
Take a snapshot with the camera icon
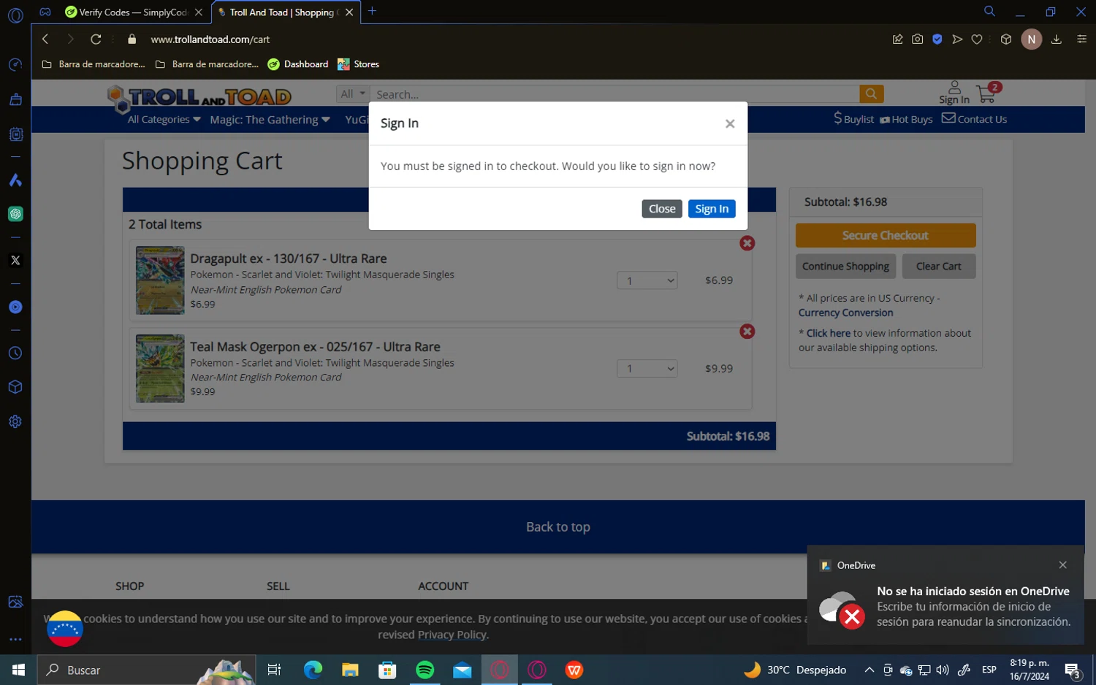[x=917, y=39]
